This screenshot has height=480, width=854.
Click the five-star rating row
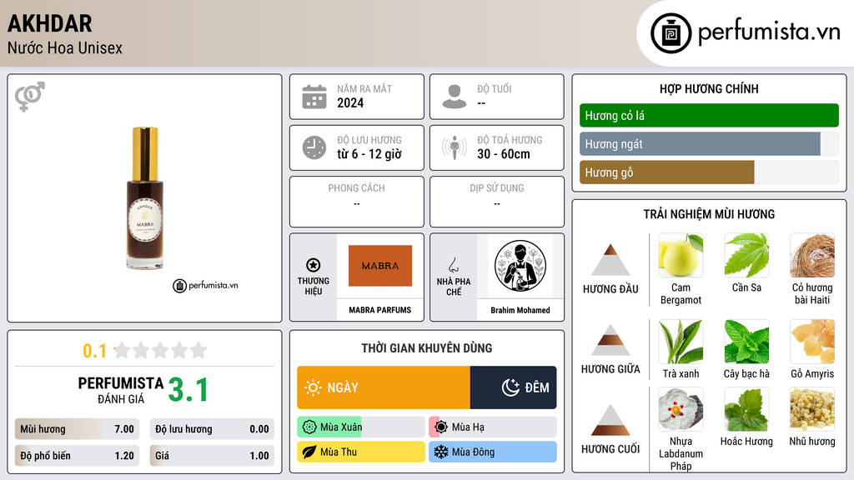click(x=161, y=350)
